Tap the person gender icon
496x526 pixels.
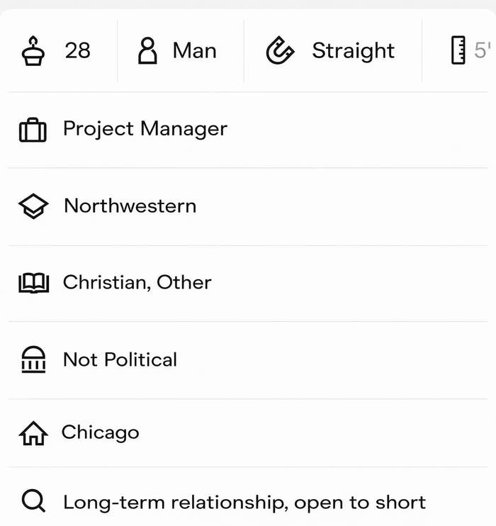click(x=147, y=51)
